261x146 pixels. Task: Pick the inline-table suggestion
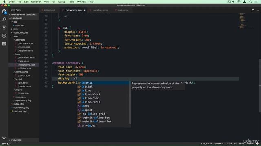(103, 102)
